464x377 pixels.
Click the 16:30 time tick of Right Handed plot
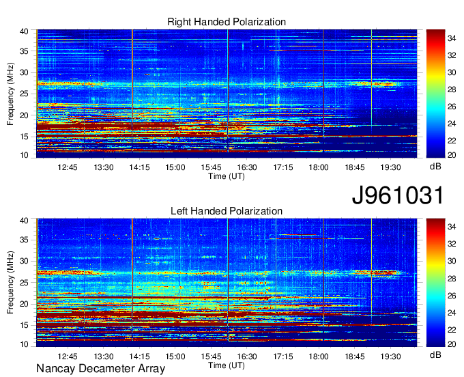click(247, 167)
